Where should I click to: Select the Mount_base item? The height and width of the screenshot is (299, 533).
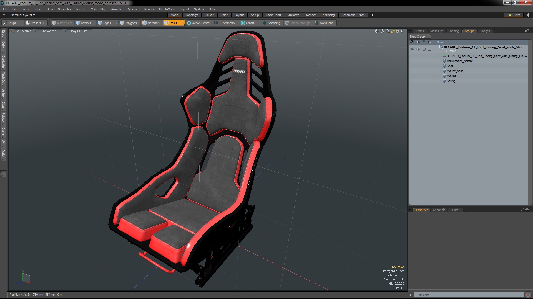tap(455, 71)
